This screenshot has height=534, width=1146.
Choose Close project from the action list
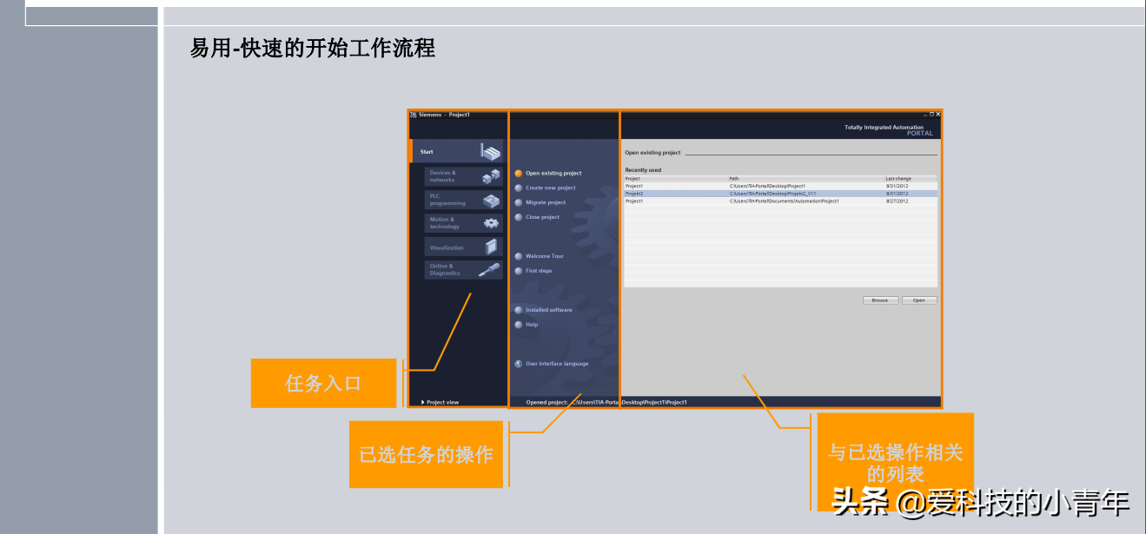(x=542, y=217)
